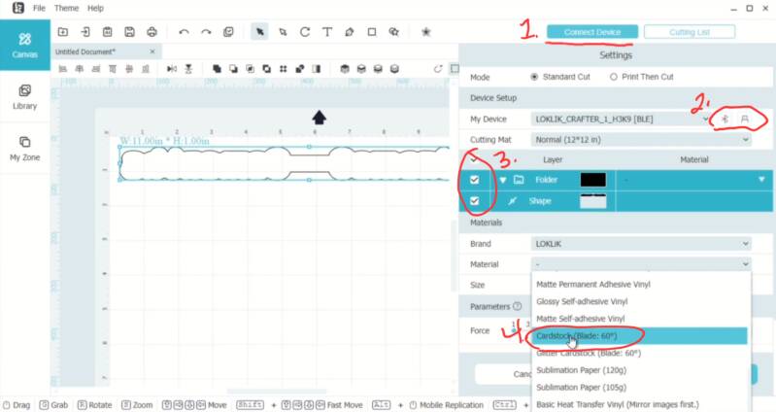
Task: Click the star favorites toolbar icon
Action: coord(425,32)
